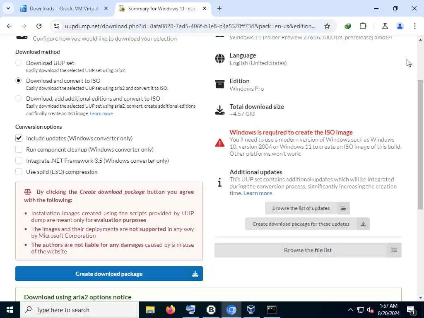Viewport: 424px width, 318px height.
Task: Reload the current page
Action: 39,26
